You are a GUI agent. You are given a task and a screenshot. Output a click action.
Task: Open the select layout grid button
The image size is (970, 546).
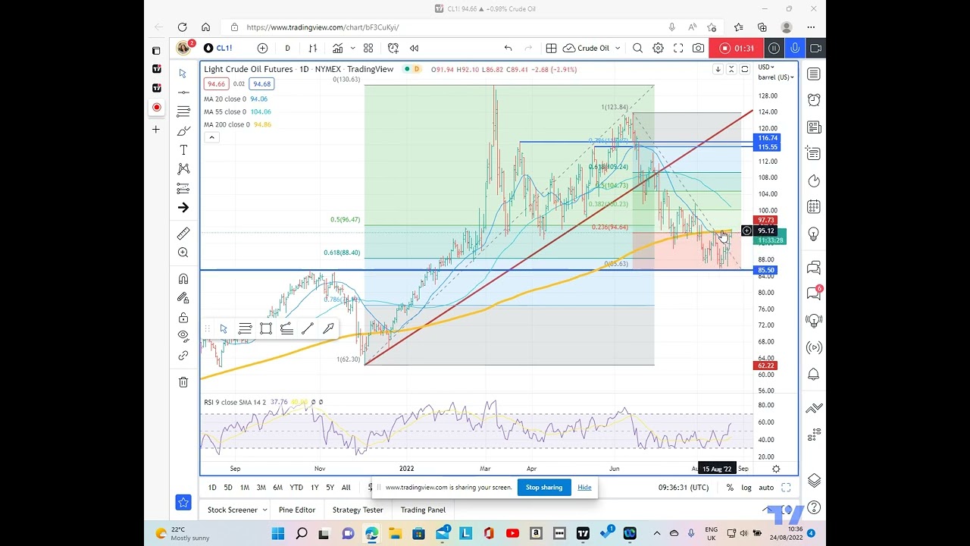pos(551,48)
